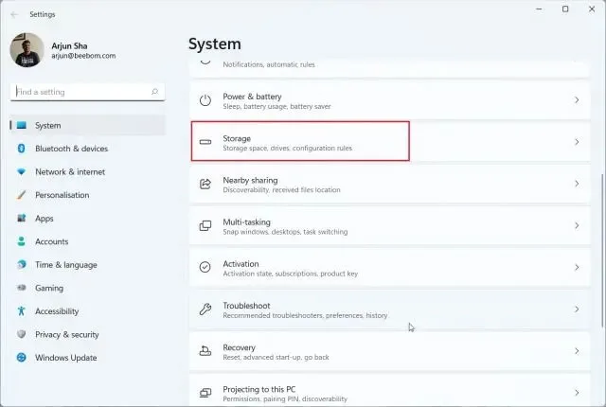Open Time & language settings
Screen dimensions: 606x407
(x=88, y=264)
